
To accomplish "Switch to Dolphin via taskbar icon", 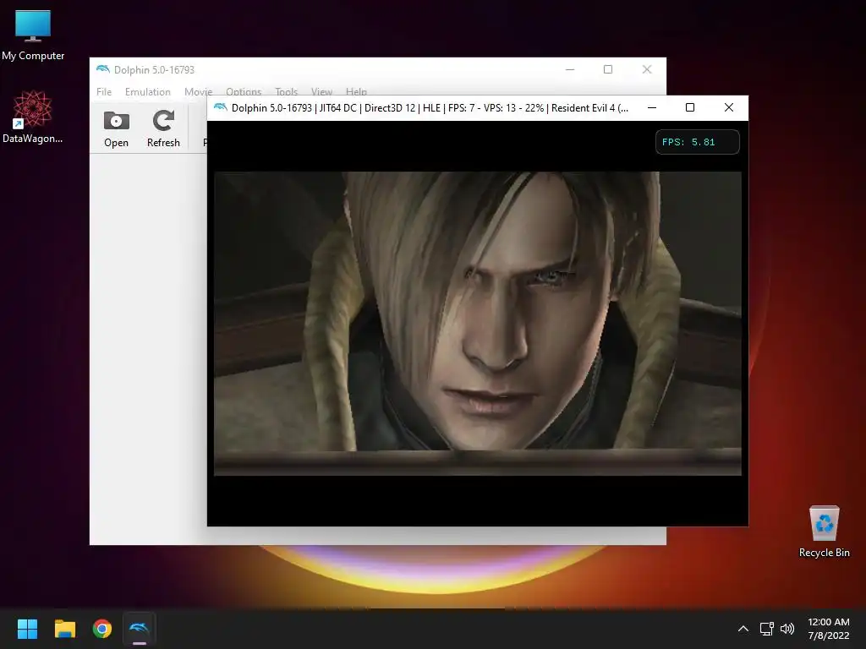I will (140, 629).
